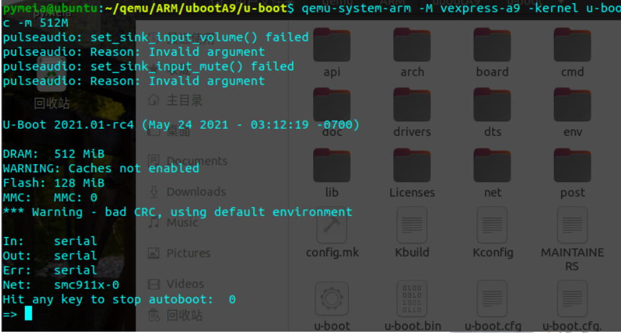The height and width of the screenshot is (333, 621).
Task: Click the 'In: serial' terminal line
Action: [x=50, y=241]
